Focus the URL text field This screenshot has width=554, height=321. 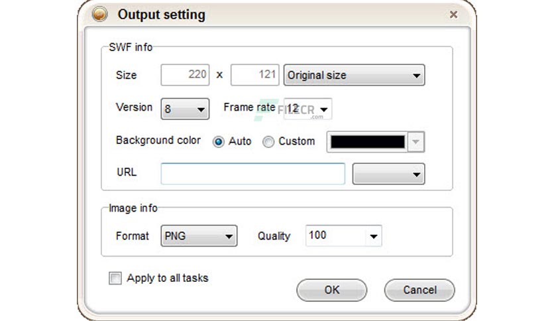pos(253,174)
